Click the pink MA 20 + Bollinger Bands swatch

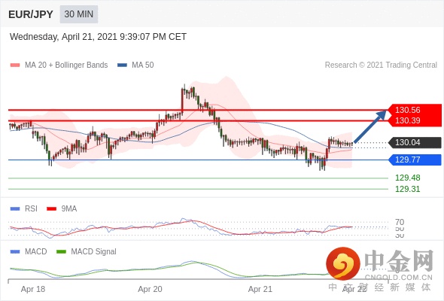click(15, 65)
